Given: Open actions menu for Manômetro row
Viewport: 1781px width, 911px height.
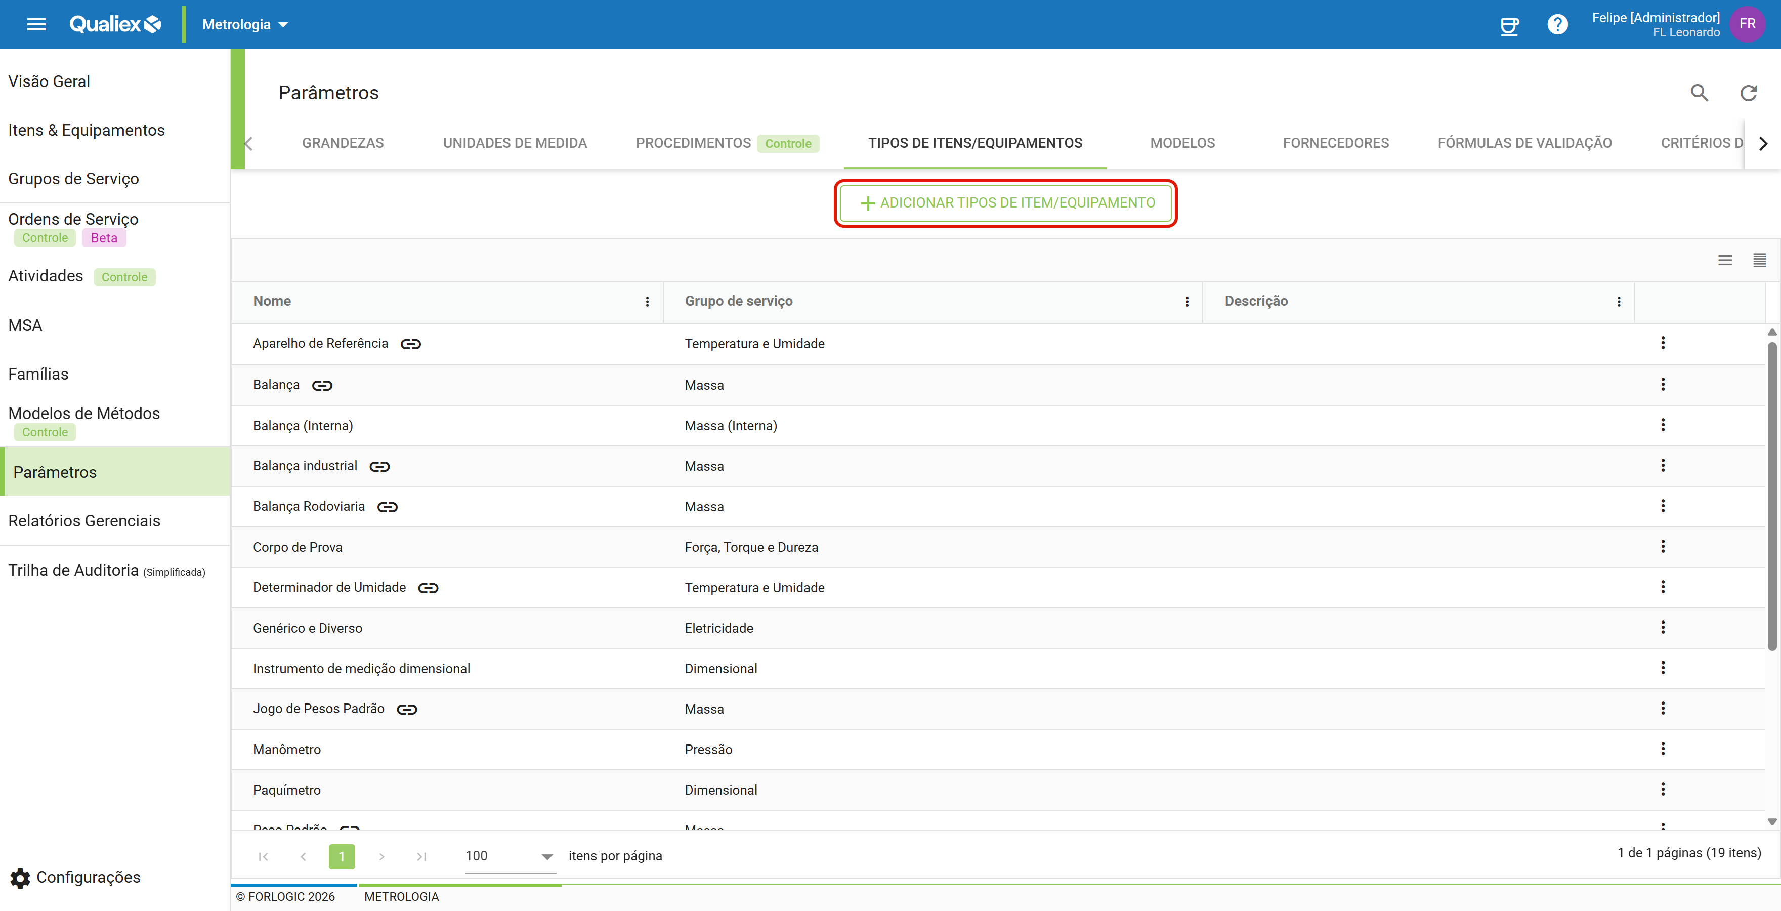Looking at the screenshot, I should pos(1663,749).
